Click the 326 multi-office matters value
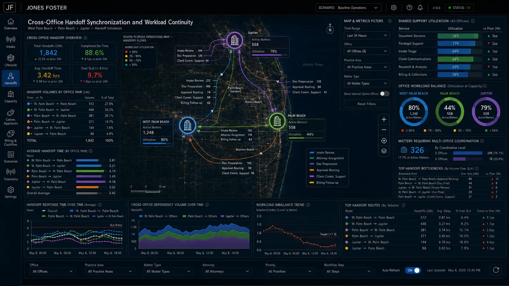 coord(417,150)
